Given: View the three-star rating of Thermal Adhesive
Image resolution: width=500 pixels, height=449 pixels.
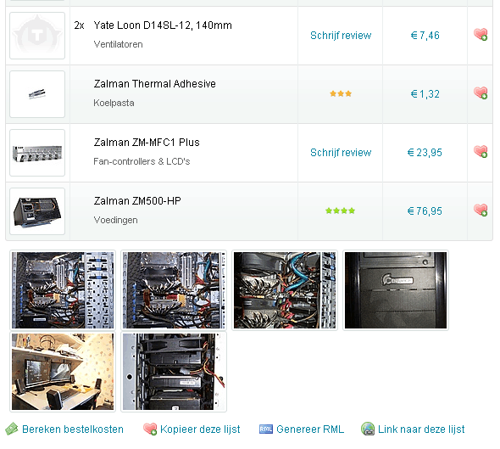Looking at the screenshot, I should [x=341, y=93].
